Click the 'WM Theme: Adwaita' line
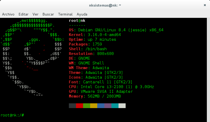 [89, 68]
